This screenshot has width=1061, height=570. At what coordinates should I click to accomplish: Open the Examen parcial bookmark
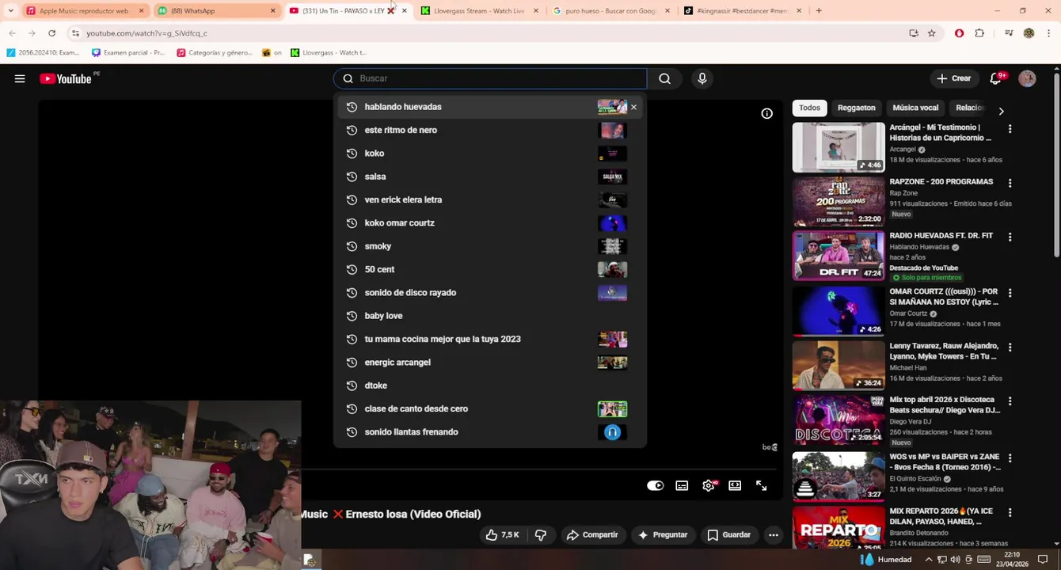coord(127,53)
